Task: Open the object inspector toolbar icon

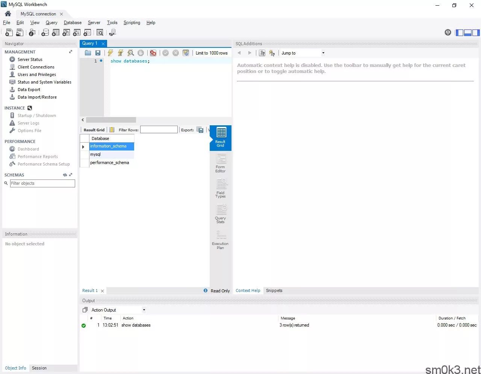Action: click(32, 33)
